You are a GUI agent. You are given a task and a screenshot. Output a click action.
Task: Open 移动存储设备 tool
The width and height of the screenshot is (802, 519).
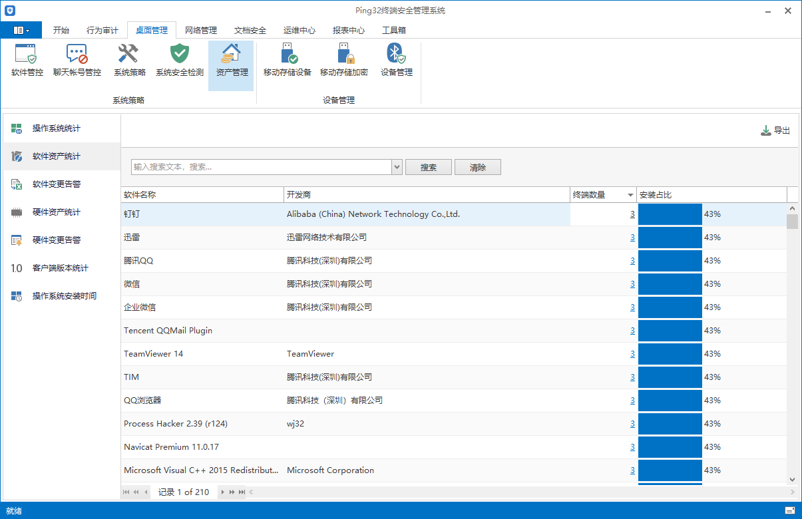pyautogui.click(x=288, y=61)
